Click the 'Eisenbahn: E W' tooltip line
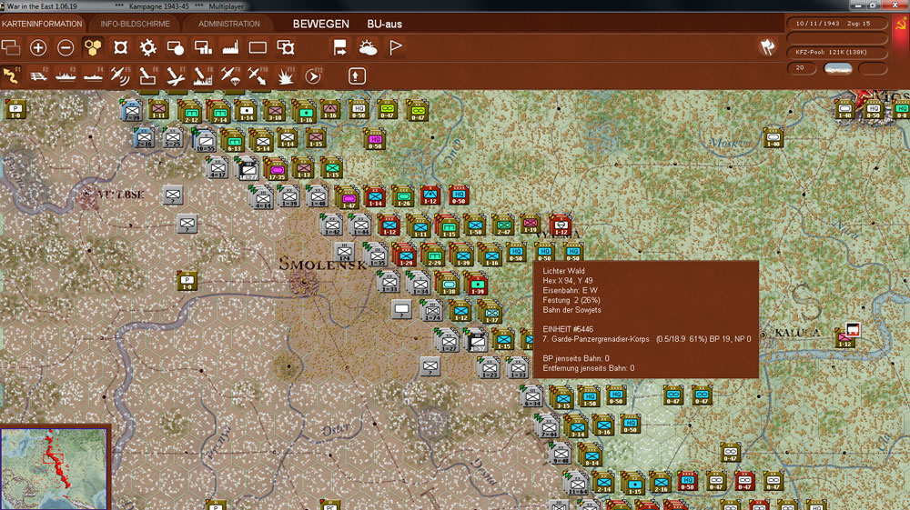The width and height of the screenshot is (910, 510). 570,290
